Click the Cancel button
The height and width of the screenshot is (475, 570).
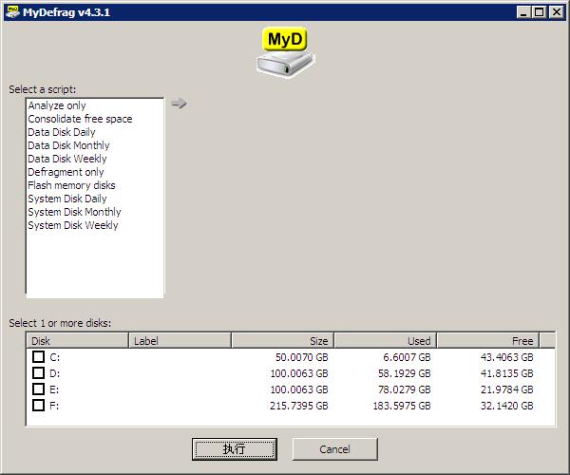point(334,449)
